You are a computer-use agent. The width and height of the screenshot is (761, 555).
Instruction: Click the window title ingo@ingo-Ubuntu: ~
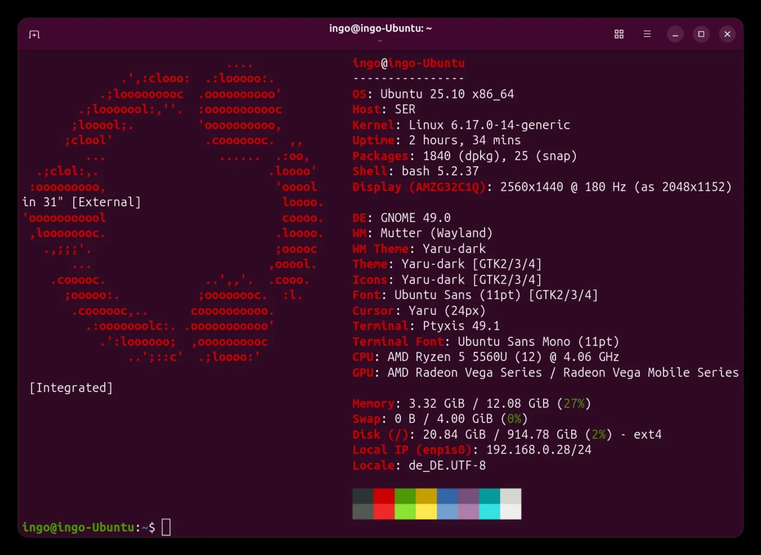click(380, 29)
